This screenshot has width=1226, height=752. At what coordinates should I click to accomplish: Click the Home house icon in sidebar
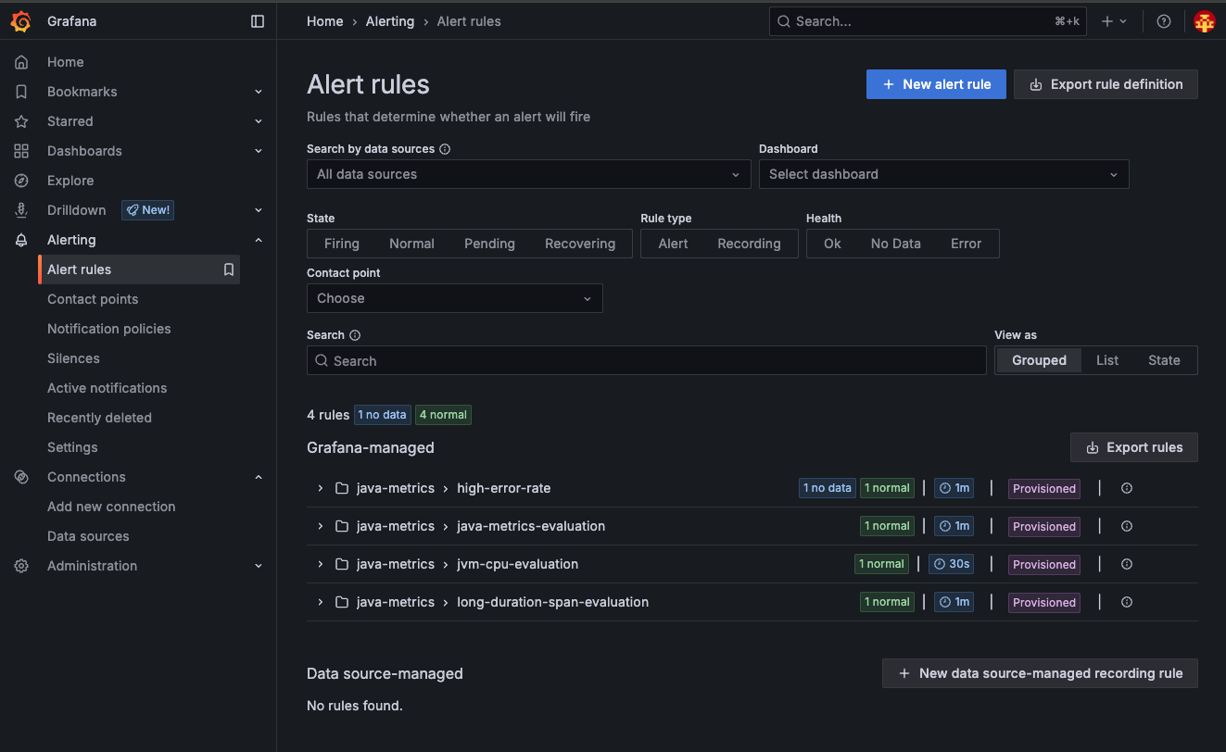pyautogui.click(x=21, y=62)
